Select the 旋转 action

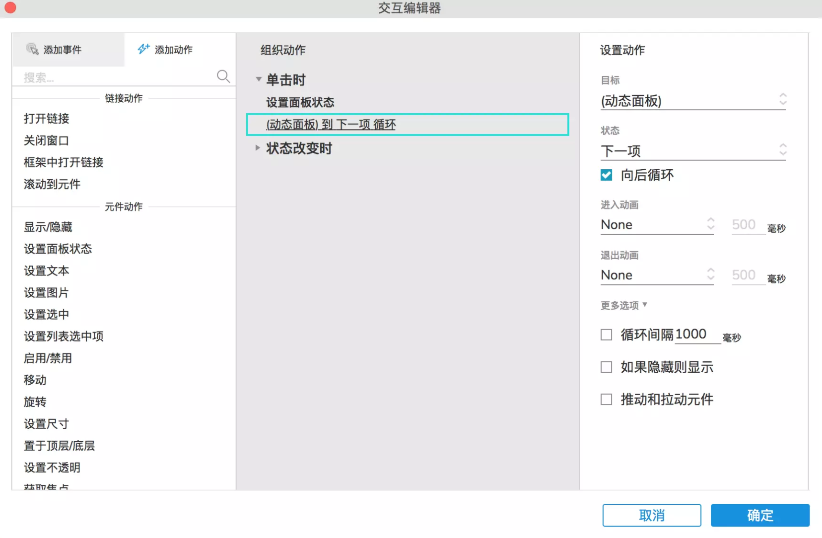coord(35,402)
